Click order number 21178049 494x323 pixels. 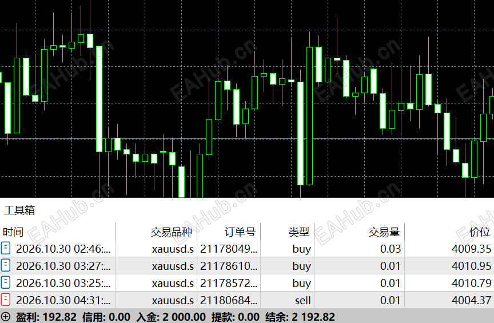tap(229, 249)
